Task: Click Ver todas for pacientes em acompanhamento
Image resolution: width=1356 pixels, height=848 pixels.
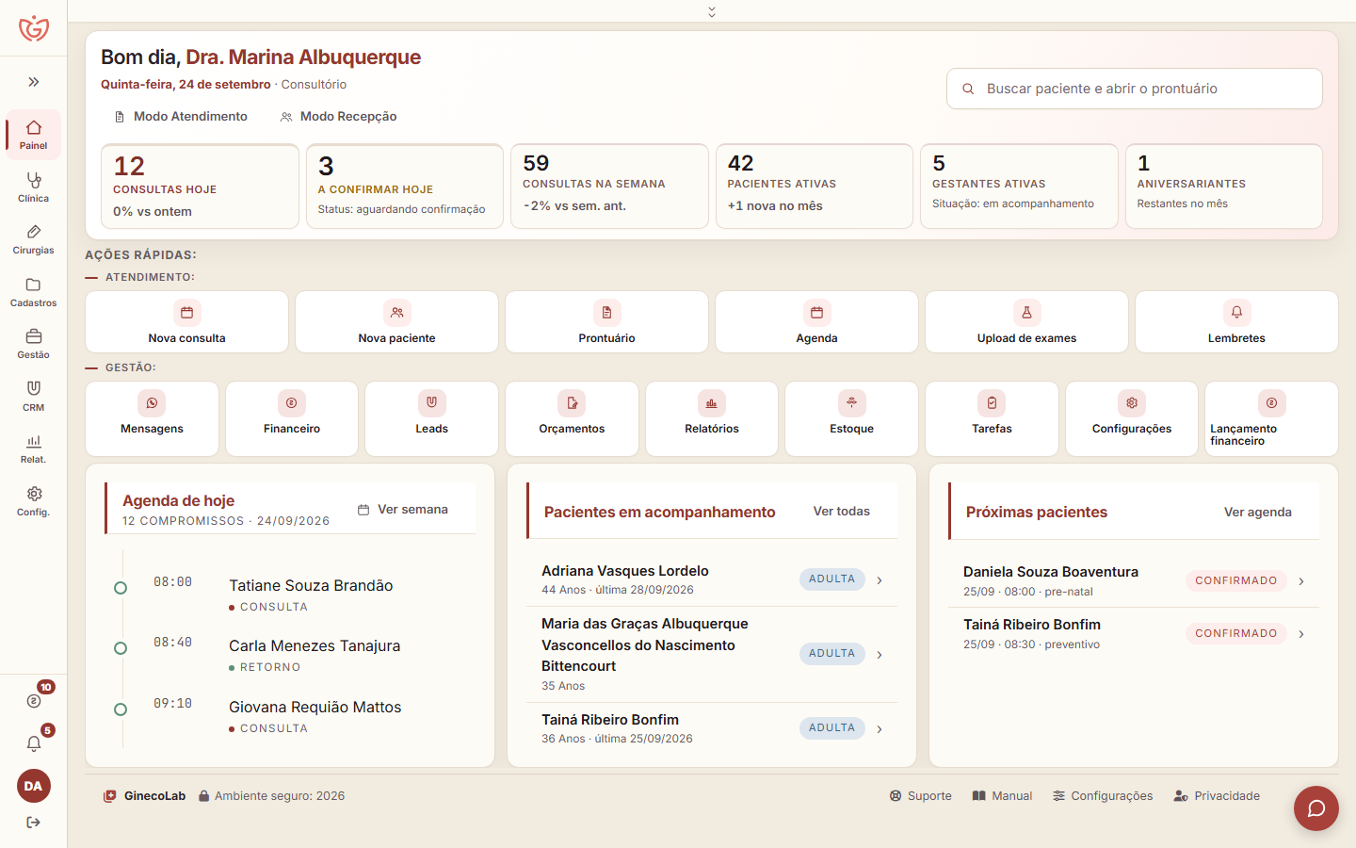Action: (842, 512)
